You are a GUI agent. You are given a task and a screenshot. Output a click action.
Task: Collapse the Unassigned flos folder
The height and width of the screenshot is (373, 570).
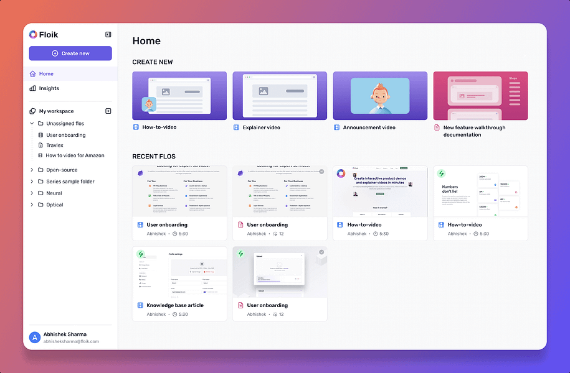pyautogui.click(x=32, y=123)
